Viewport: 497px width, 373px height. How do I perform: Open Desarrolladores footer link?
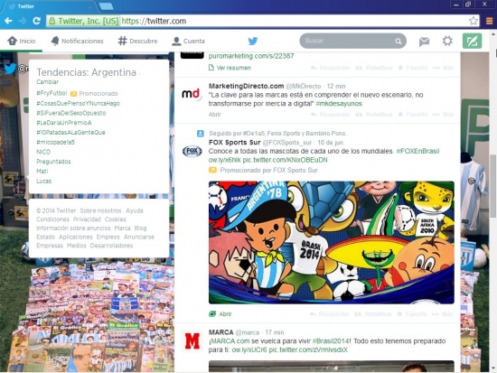[111, 246]
